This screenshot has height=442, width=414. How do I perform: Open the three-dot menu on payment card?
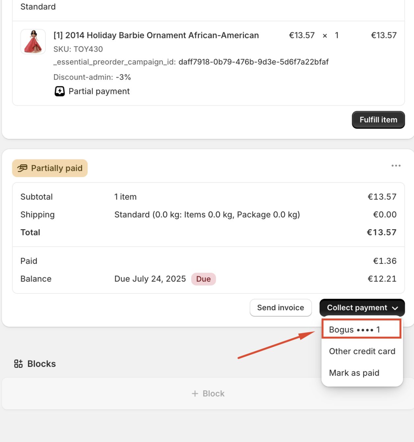coord(396,166)
